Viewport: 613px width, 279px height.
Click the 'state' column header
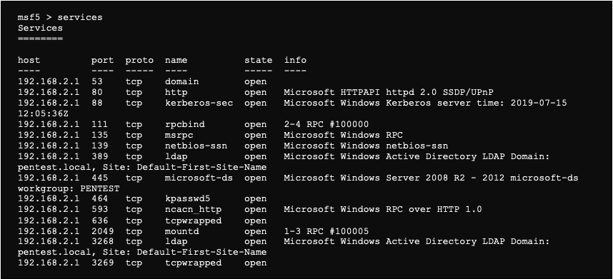[259, 60]
